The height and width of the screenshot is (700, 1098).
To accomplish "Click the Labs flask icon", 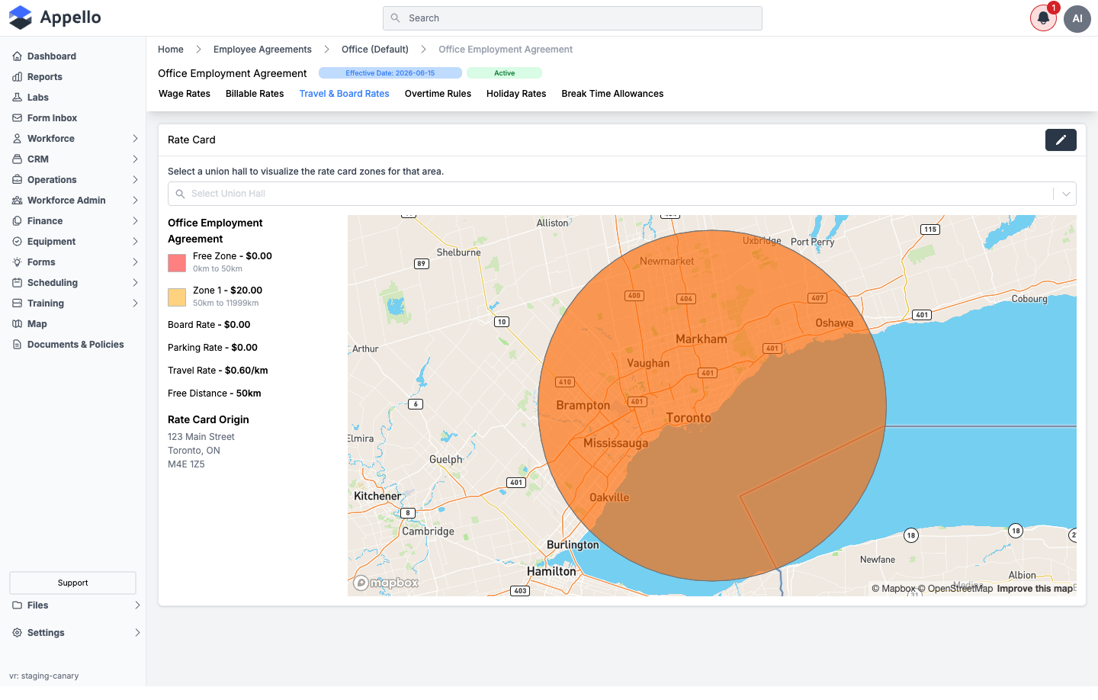I will point(17,98).
